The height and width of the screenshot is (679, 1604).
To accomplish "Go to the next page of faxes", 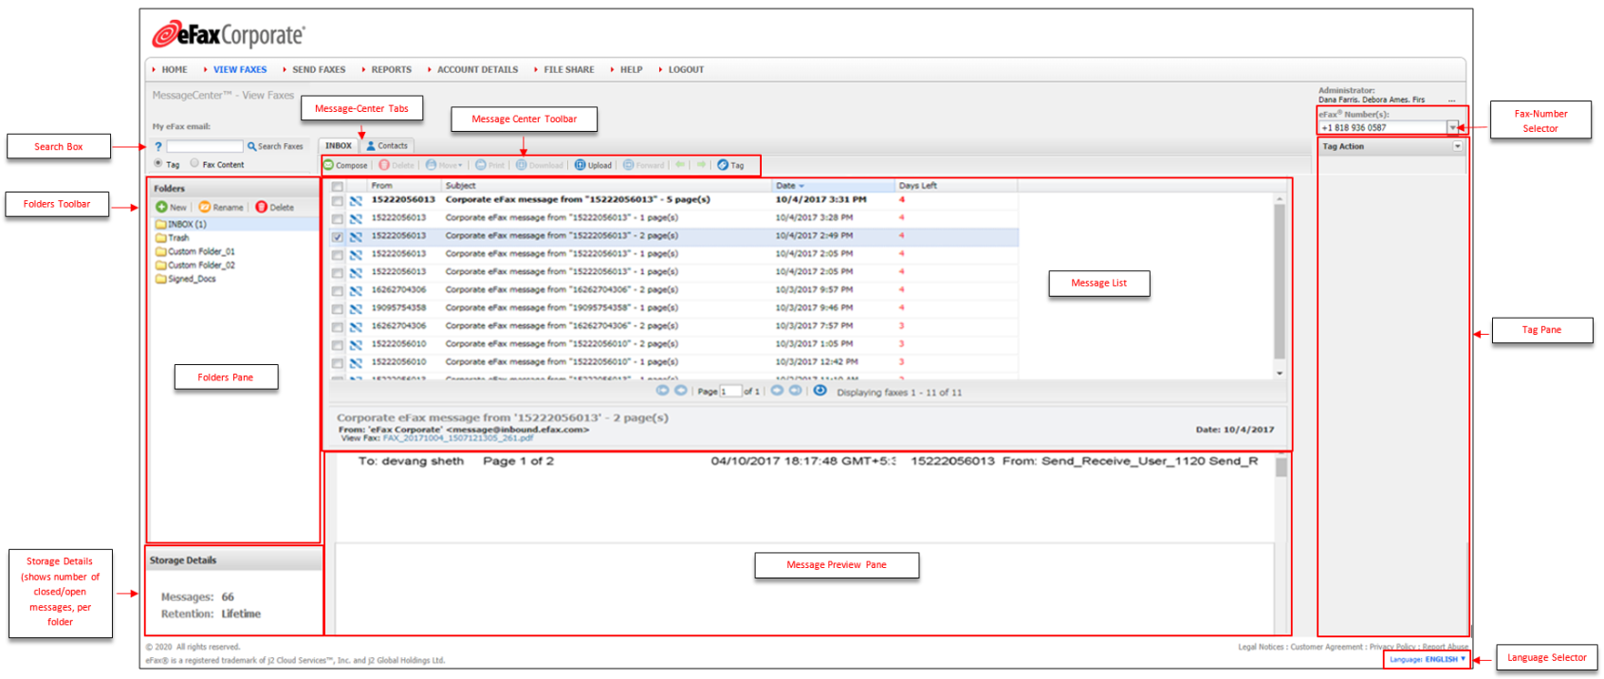I will click(777, 391).
